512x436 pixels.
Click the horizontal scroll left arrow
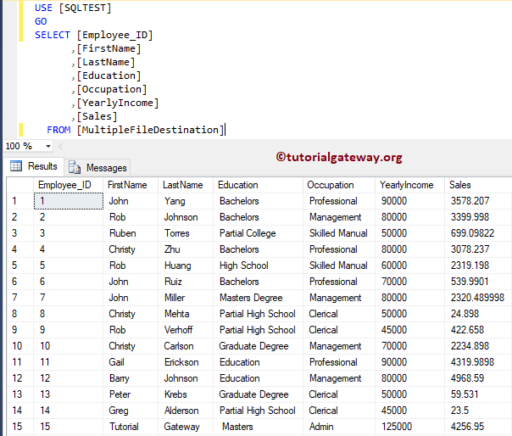click(x=60, y=146)
